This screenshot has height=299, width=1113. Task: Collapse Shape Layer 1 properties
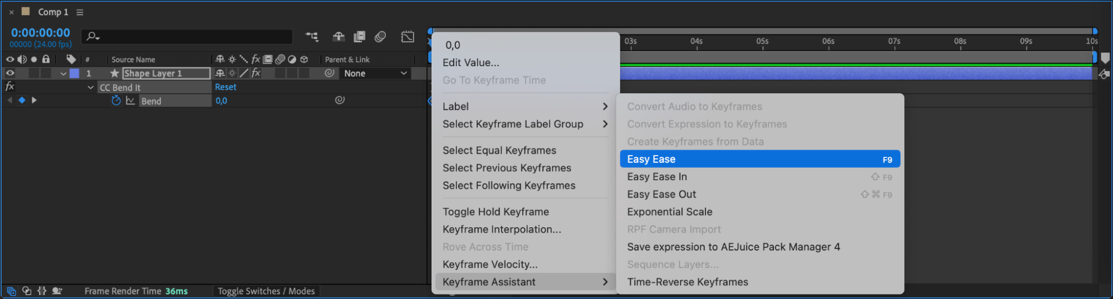[x=63, y=73]
